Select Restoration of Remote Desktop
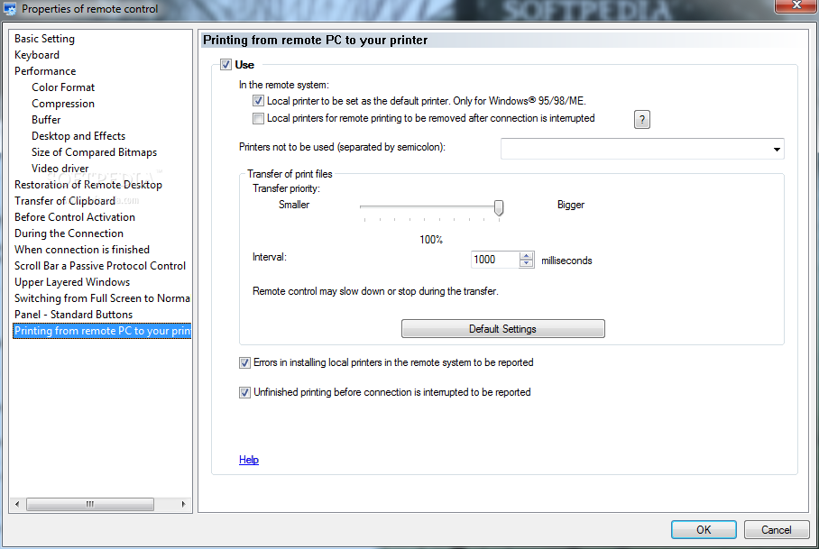Viewport: 819px width, 549px height. (88, 184)
